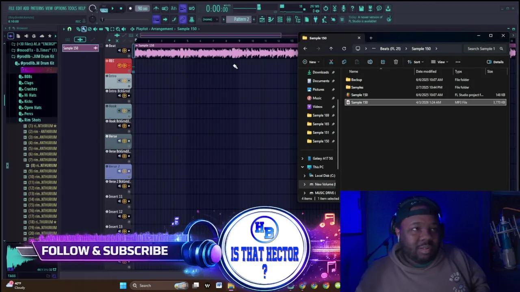This screenshot has width=520, height=292.
Task: Collapse the Rim Shots folder in browser
Action: pos(32,120)
